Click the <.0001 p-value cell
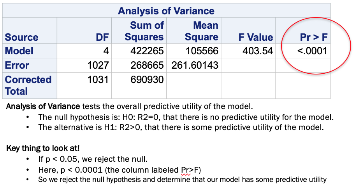Image resolution: width=355 pixels, height=187 pixels. (312, 51)
